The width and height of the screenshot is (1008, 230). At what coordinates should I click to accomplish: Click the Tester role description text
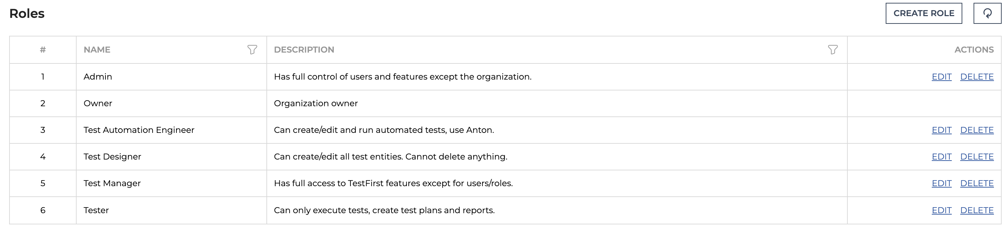pos(384,210)
